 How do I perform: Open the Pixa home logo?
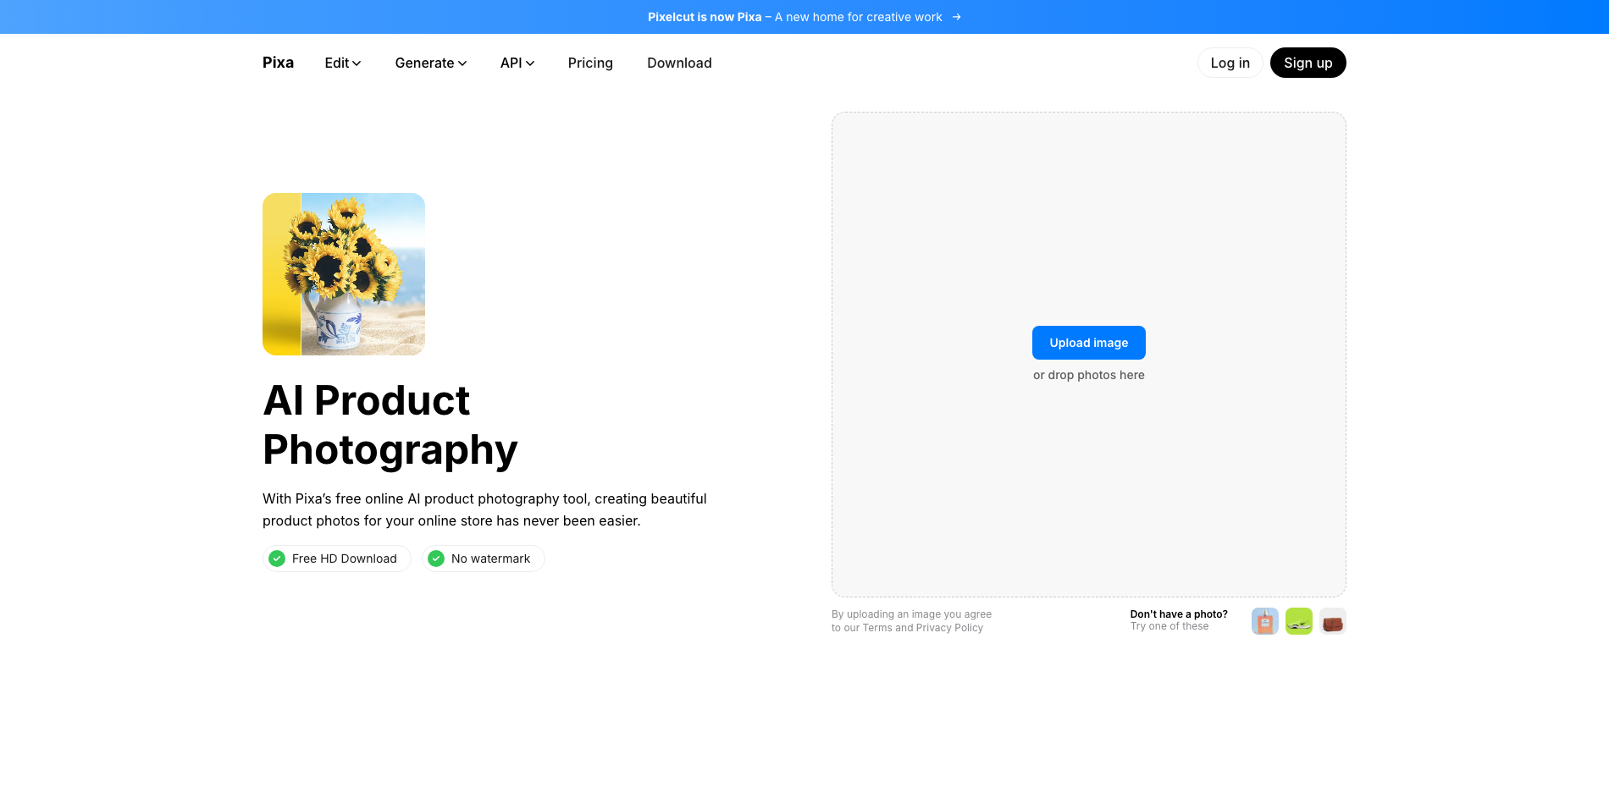278,63
